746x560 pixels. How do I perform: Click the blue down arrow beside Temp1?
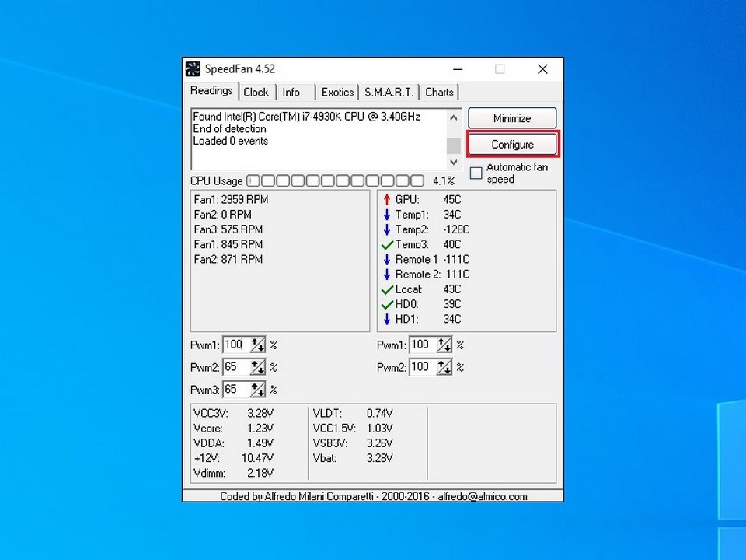(x=387, y=214)
